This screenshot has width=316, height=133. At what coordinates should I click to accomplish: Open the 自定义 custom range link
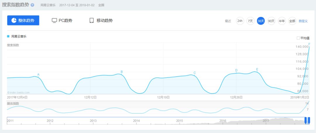pyautogui.click(x=303, y=21)
